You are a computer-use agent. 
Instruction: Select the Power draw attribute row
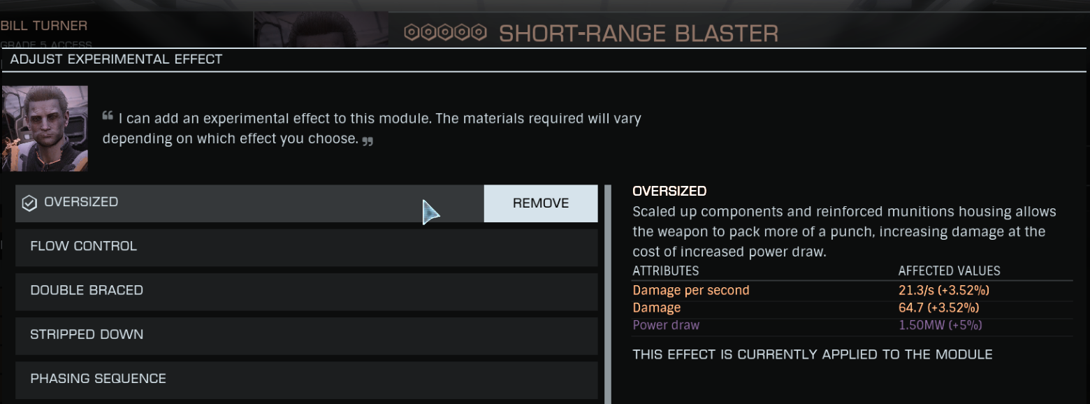click(x=852, y=325)
